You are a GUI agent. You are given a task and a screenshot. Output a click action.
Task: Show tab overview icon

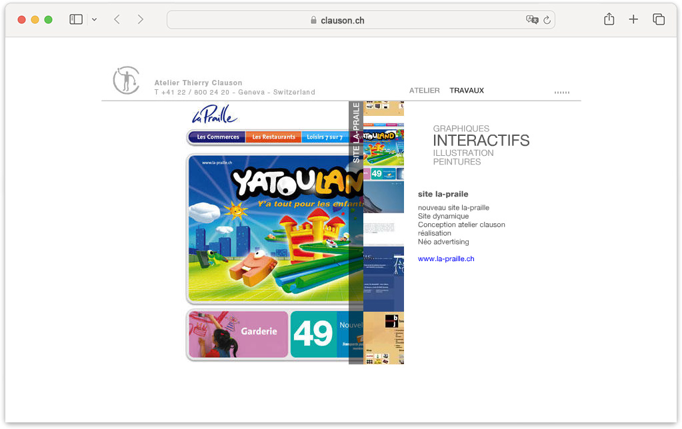click(x=659, y=19)
